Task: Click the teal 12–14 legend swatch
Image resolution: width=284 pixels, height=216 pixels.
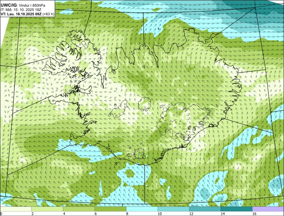Action: pyautogui.click(x=205, y=209)
